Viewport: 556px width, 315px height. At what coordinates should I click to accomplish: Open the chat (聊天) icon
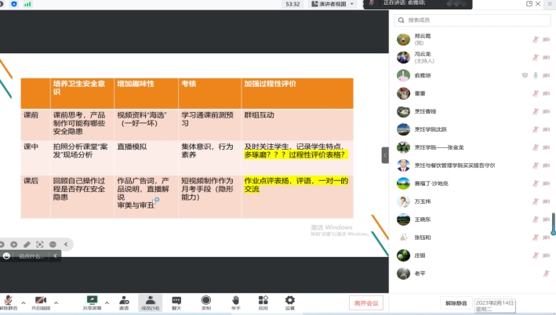176,299
